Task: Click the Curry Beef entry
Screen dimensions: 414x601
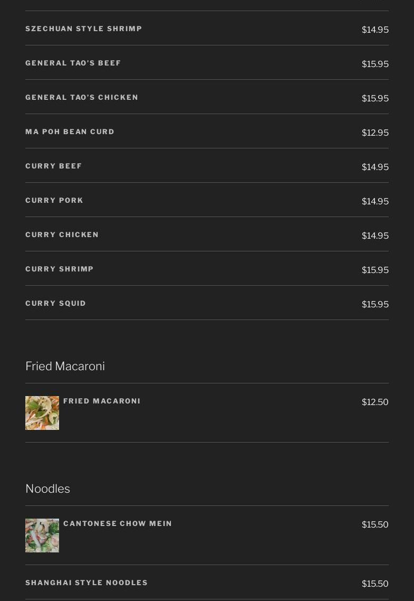Action: pyautogui.click(x=54, y=166)
